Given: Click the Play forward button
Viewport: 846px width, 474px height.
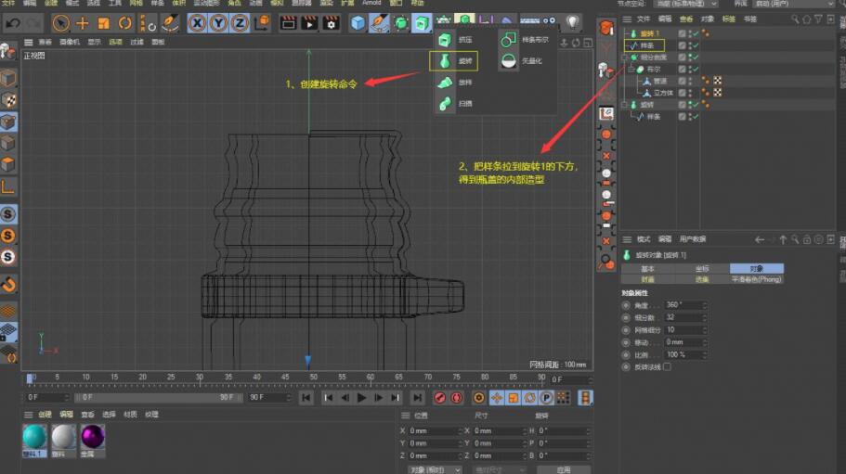Looking at the screenshot, I should tap(361, 398).
